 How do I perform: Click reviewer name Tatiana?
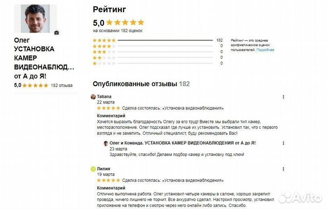point(104,97)
